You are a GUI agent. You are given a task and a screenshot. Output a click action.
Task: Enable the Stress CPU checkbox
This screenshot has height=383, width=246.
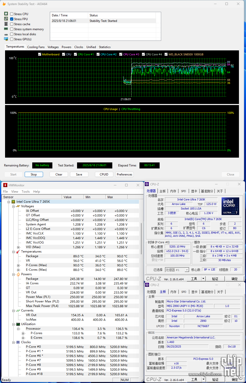(12, 14)
